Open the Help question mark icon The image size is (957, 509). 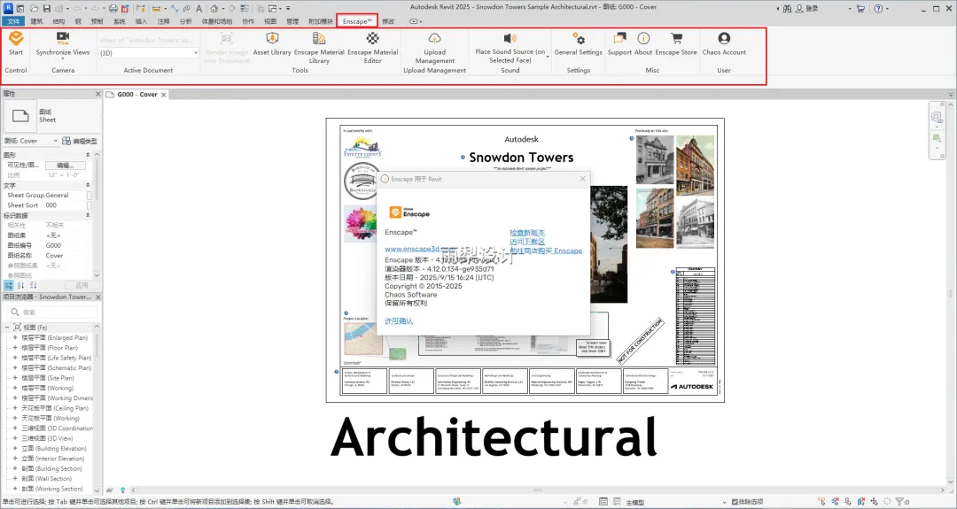(878, 9)
